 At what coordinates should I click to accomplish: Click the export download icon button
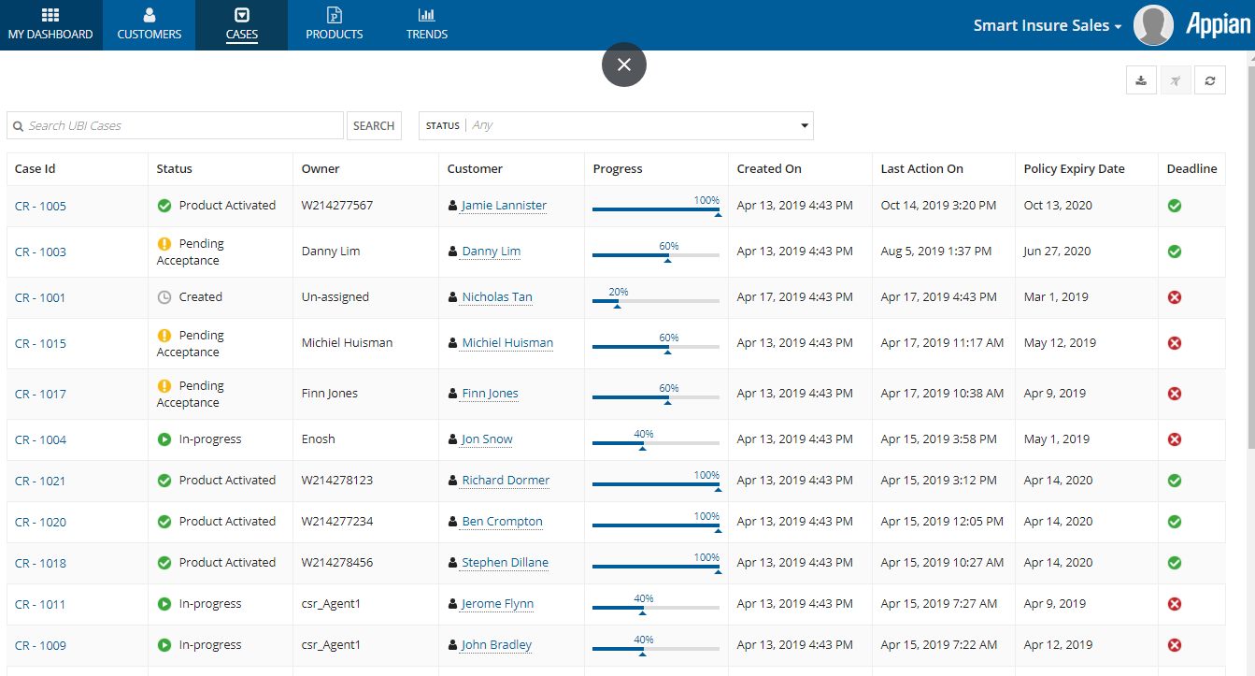(x=1141, y=80)
